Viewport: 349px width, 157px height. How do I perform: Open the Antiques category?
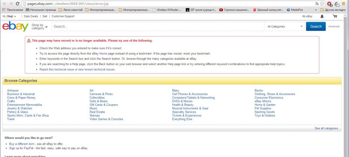pyautogui.click(x=13, y=91)
